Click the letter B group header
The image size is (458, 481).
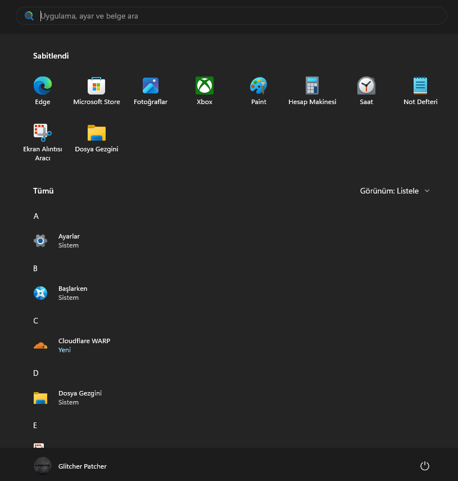pos(35,268)
